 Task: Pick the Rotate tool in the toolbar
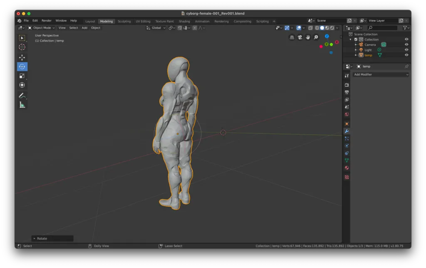point(22,67)
